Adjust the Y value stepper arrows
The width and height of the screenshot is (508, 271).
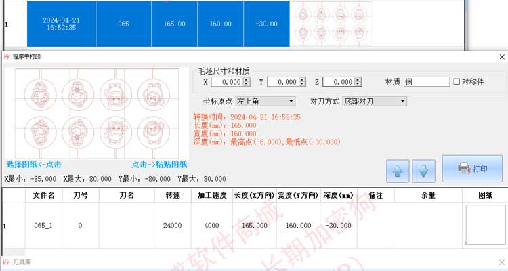coord(302,82)
